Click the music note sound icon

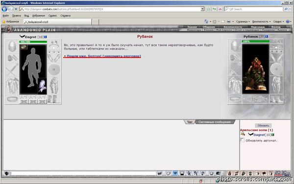[203, 173]
